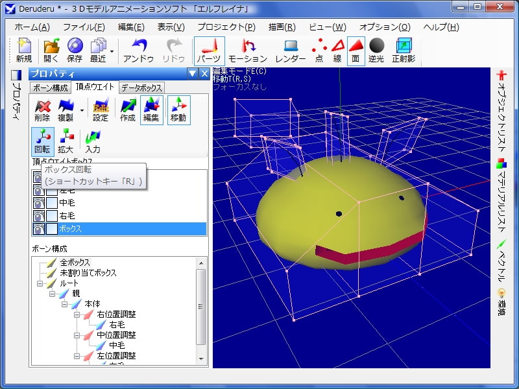Select 未割り当てボックス in the bone tree

[x=88, y=273]
